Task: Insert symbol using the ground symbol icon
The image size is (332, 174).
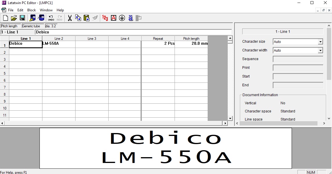Action: [122, 18]
